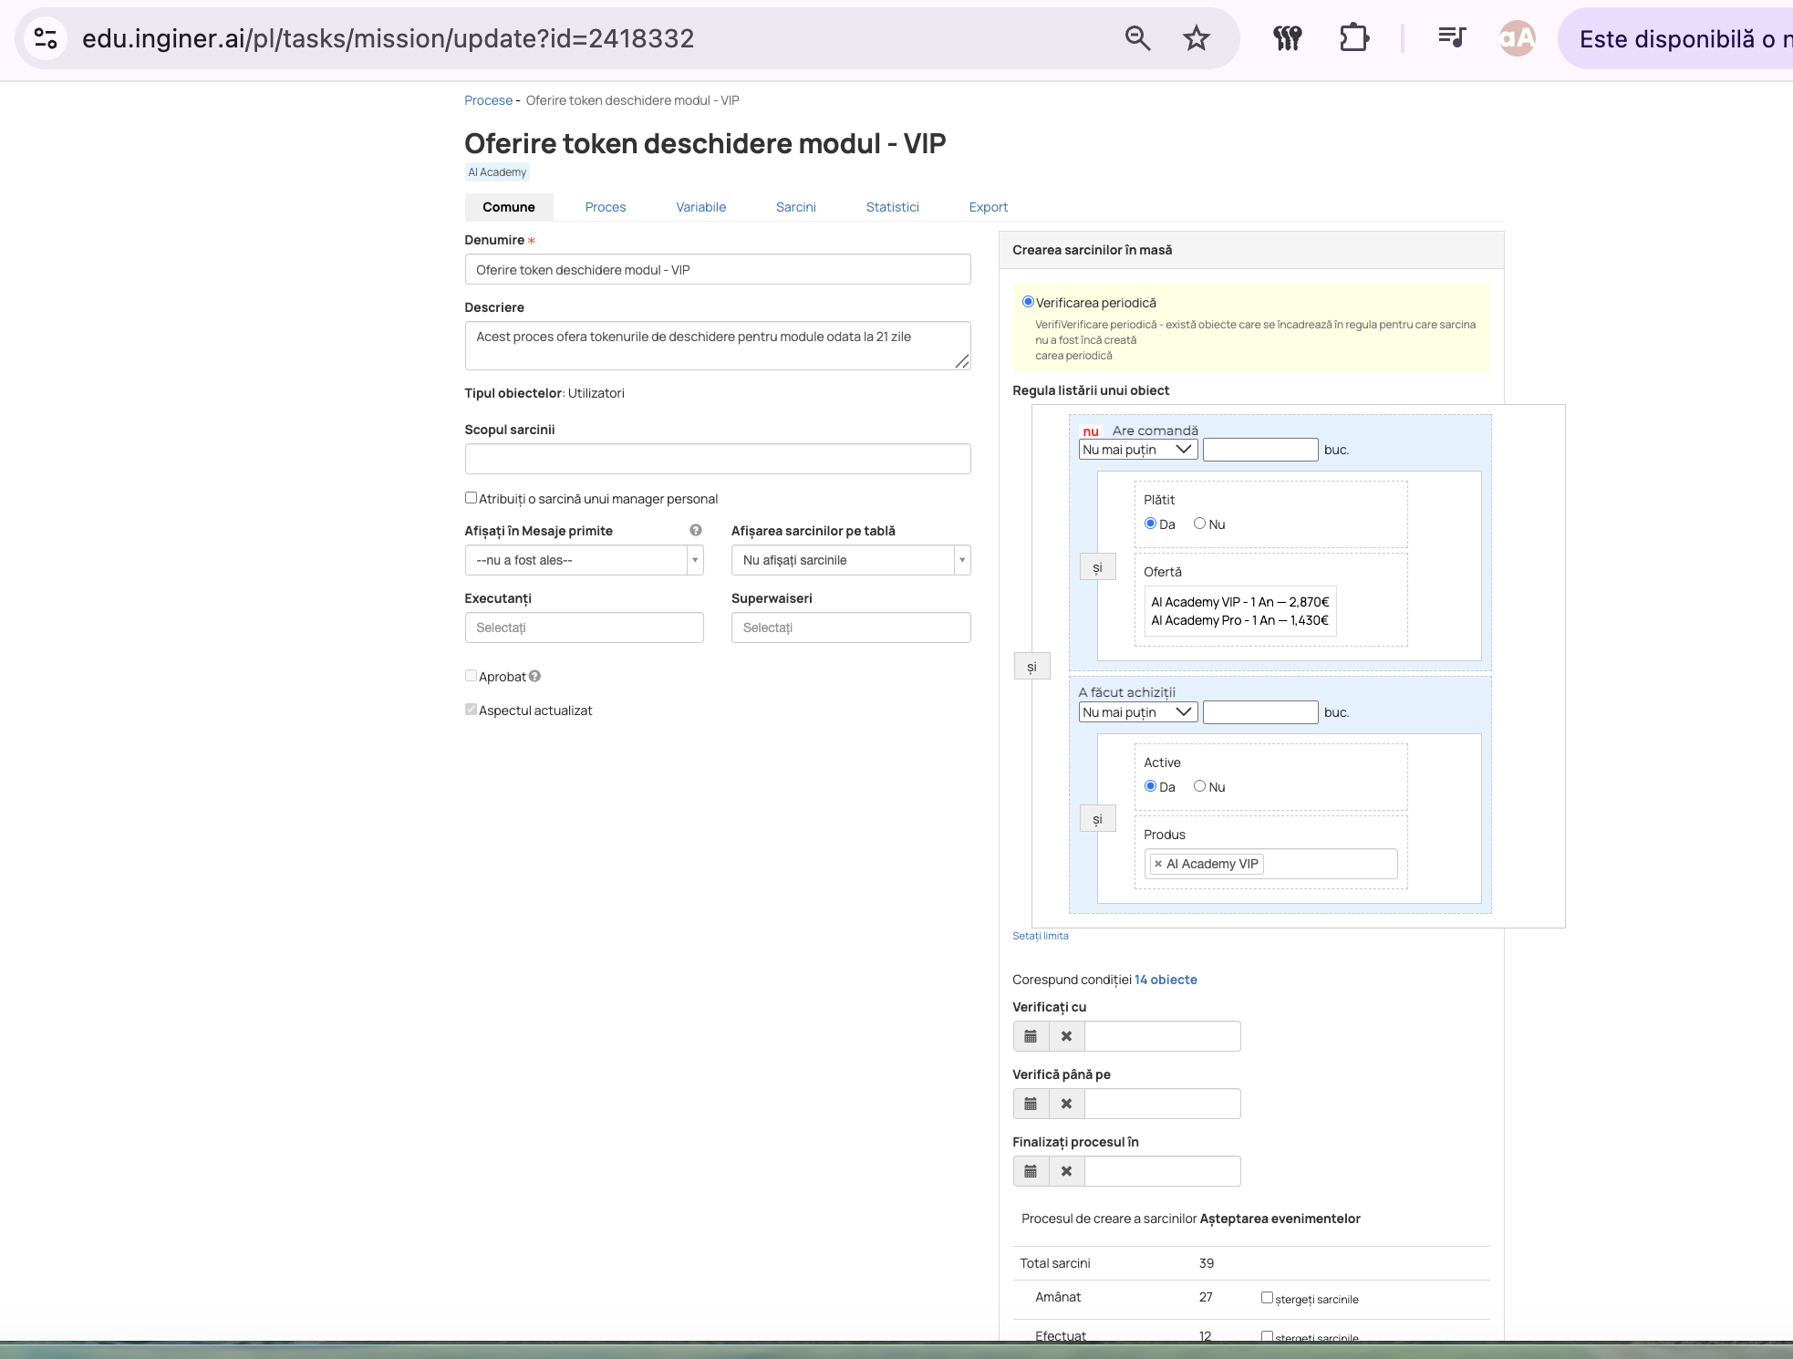1793x1359 pixels.
Task: Select Nu under Plătit
Action: pos(1199,524)
